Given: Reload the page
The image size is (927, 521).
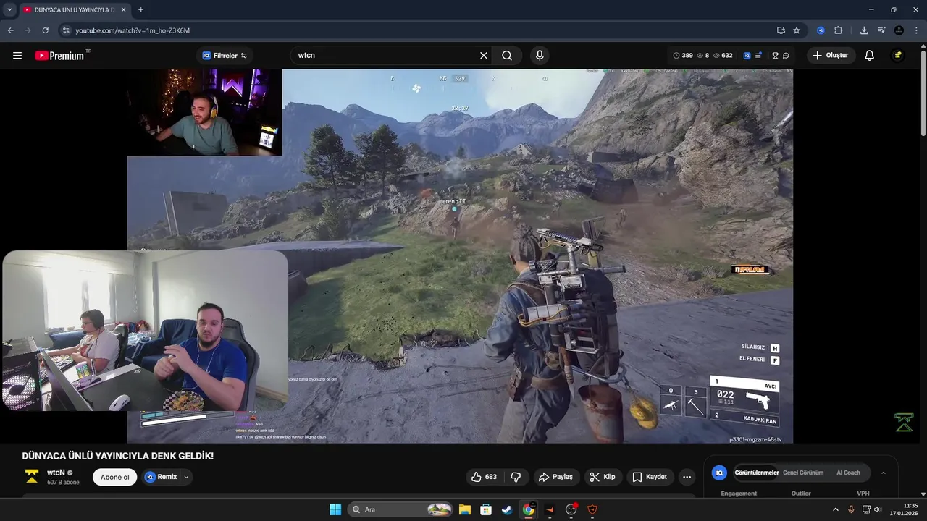Looking at the screenshot, I should click(45, 30).
